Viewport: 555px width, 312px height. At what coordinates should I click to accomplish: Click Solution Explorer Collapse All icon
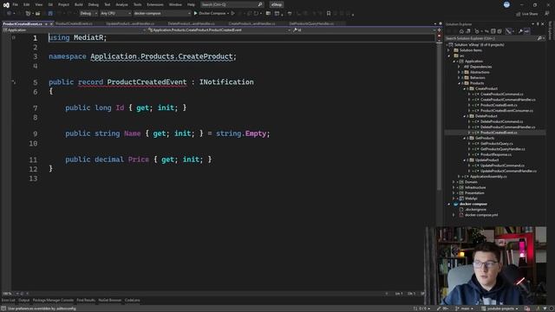point(493,31)
